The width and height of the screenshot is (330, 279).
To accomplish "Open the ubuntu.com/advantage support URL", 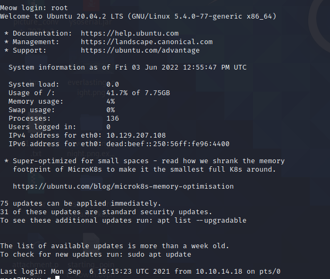I will coord(140,50).
